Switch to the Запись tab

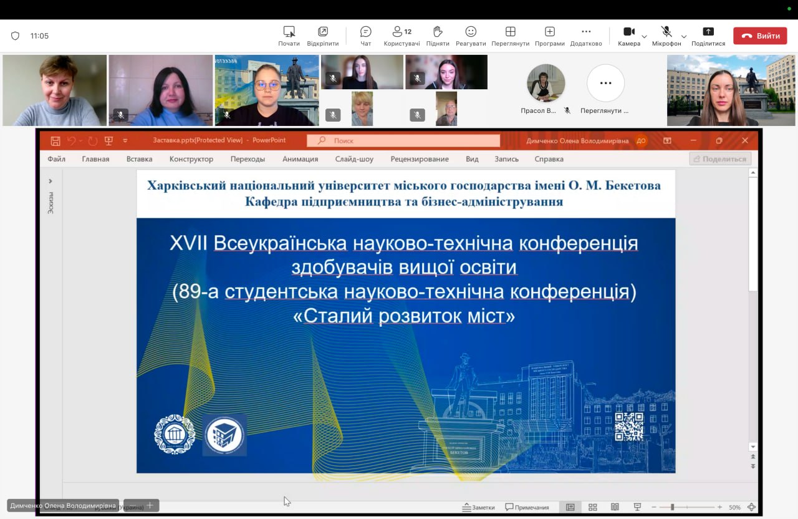[506, 159]
